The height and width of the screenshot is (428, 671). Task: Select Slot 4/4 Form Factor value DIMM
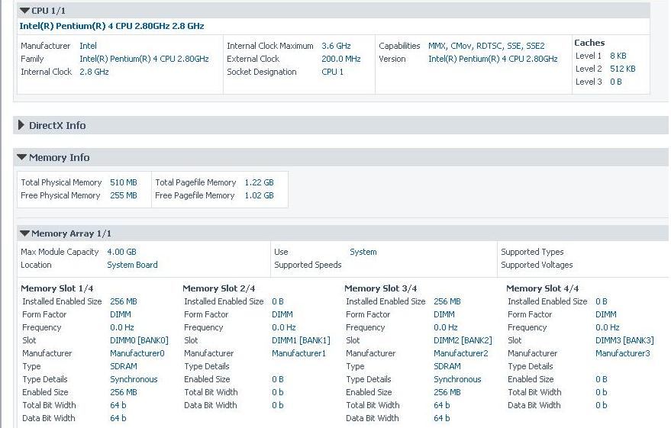point(606,314)
